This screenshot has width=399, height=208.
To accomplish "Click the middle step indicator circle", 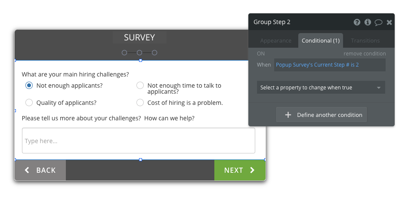I will (139, 52).
